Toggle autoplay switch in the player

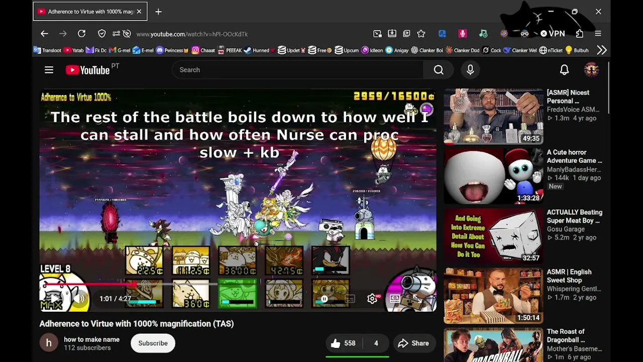pyautogui.click(x=325, y=299)
